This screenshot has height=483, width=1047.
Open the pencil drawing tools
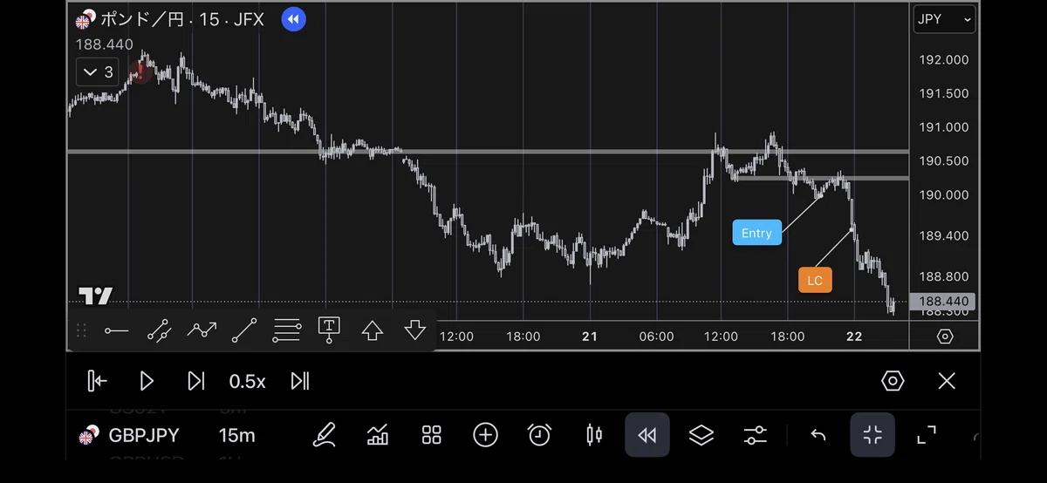tap(325, 434)
